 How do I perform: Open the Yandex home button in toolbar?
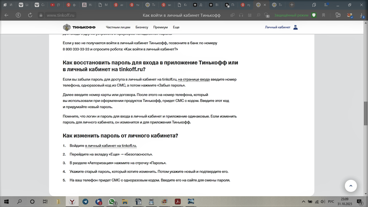(18, 15)
